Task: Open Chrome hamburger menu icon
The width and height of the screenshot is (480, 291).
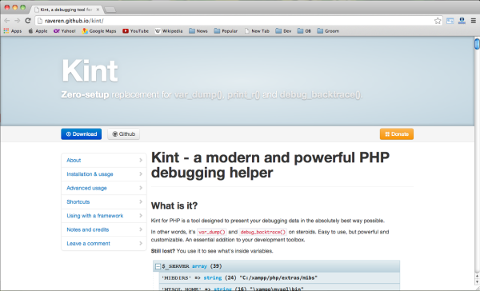Action: [x=474, y=21]
